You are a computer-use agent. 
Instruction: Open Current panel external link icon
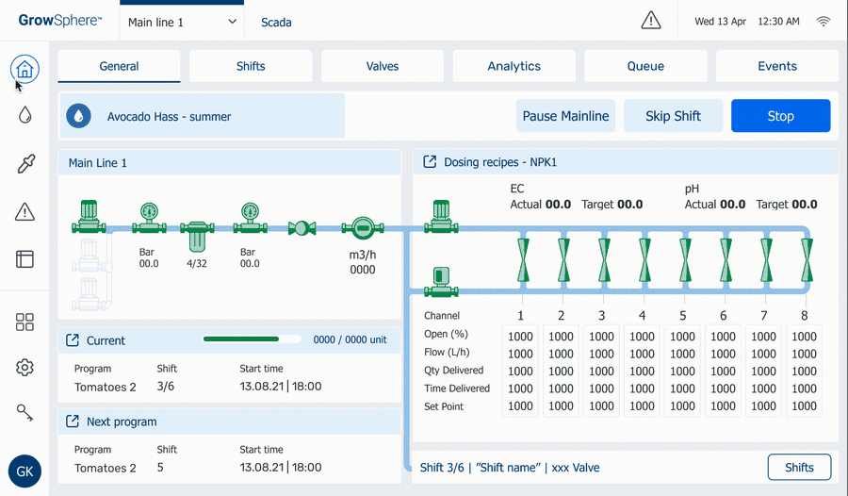click(x=72, y=340)
